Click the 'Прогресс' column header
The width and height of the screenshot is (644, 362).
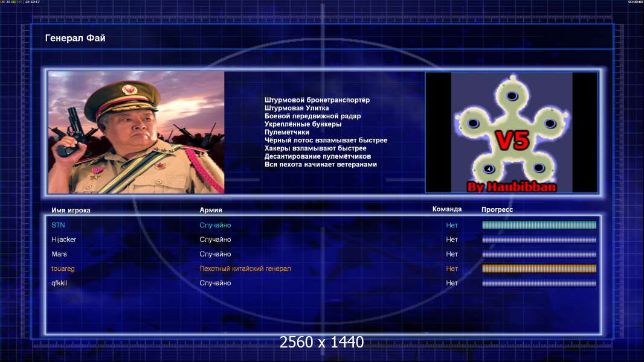point(497,209)
